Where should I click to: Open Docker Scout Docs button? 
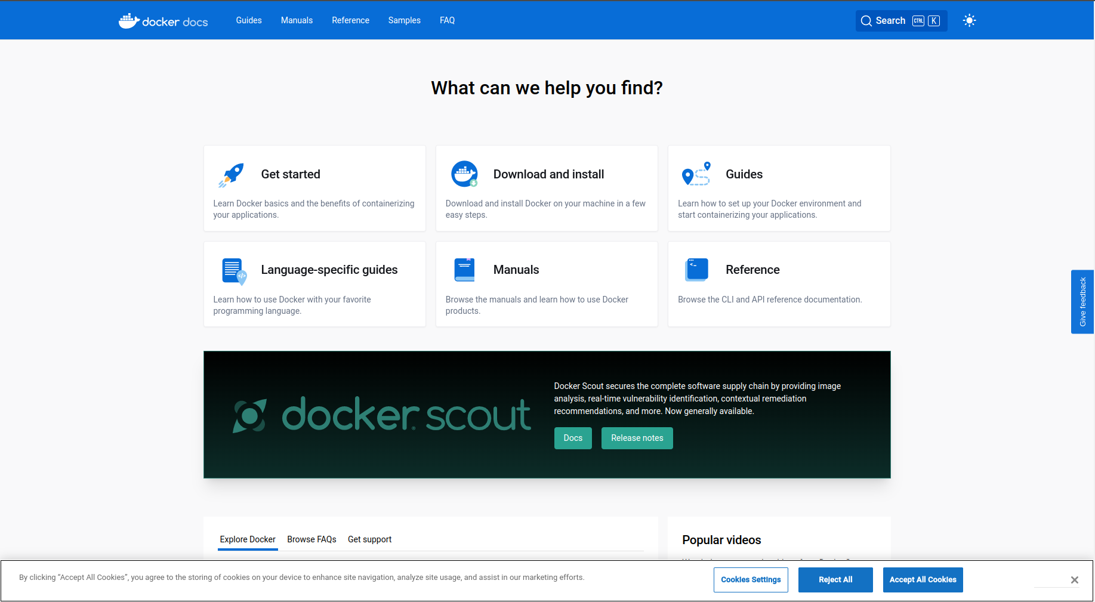click(x=573, y=438)
